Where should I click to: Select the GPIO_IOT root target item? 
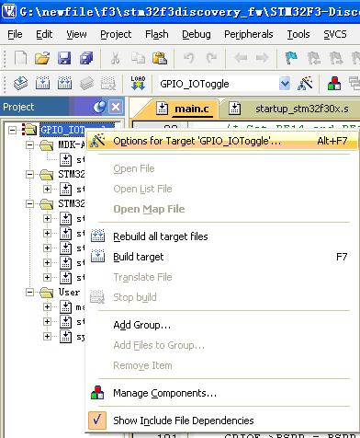click(62, 130)
